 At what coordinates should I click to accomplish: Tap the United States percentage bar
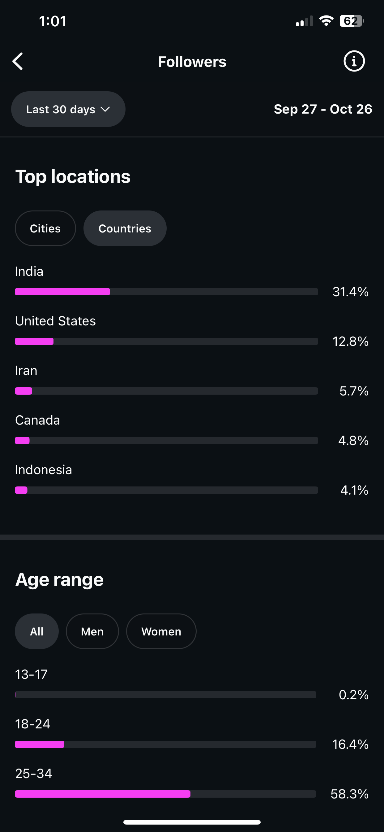point(166,341)
